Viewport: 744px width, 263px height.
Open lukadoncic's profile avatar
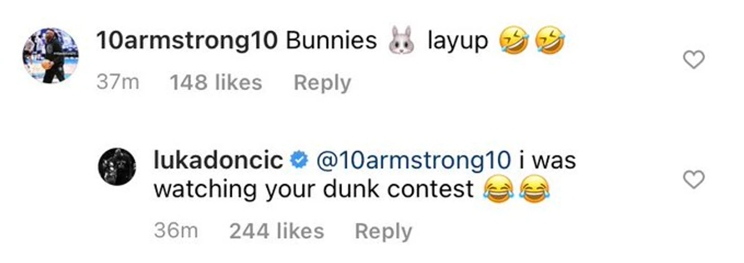coord(117,167)
